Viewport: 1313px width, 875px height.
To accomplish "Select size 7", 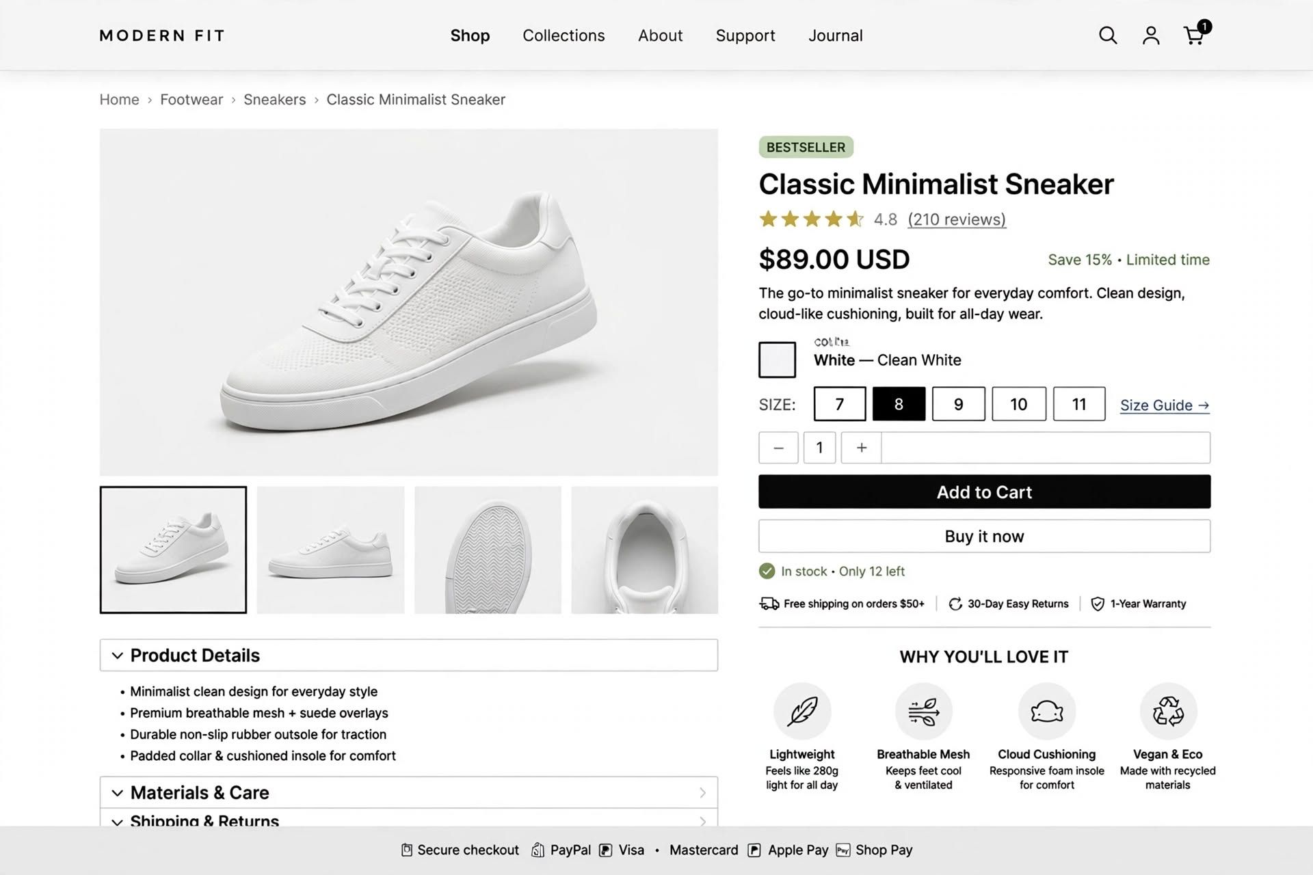I will point(840,404).
